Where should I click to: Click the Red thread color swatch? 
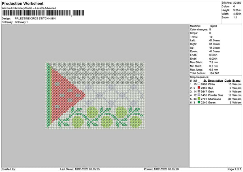(x=199, y=88)
